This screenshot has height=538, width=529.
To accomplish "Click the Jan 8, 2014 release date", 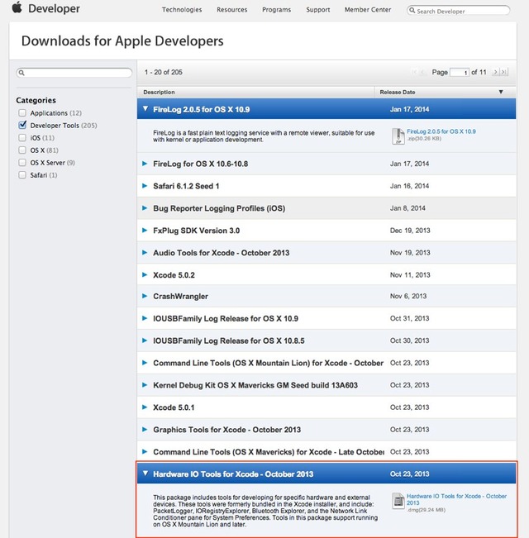I will [407, 208].
